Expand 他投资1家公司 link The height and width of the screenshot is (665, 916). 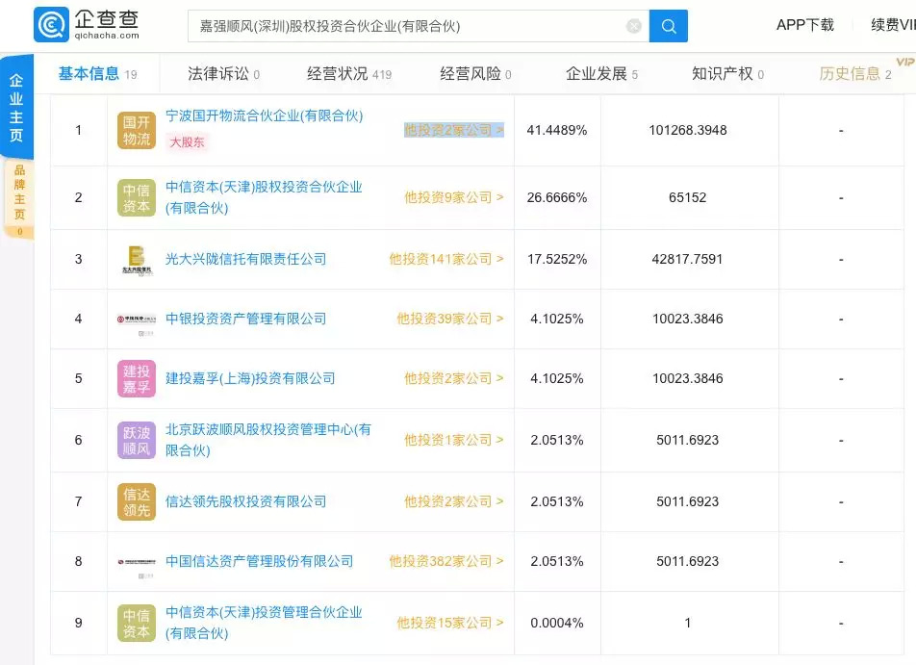[x=454, y=440]
